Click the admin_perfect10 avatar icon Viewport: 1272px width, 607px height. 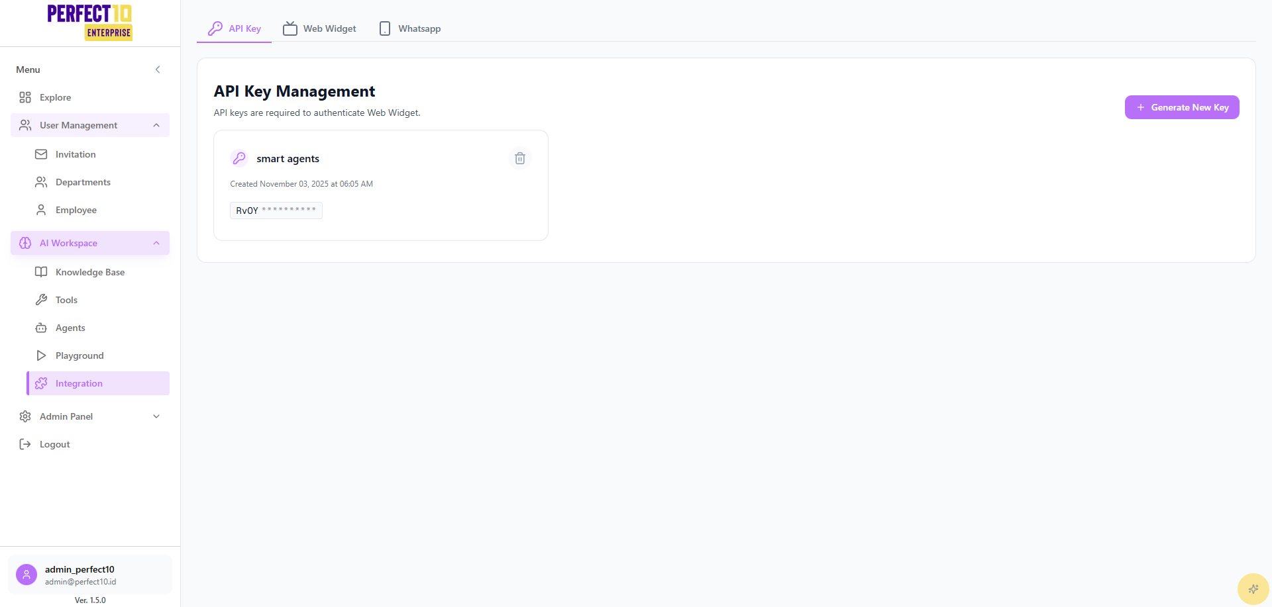point(26,575)
